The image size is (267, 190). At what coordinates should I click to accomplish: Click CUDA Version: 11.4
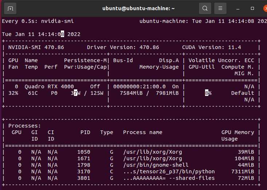(x=212, y=47)
